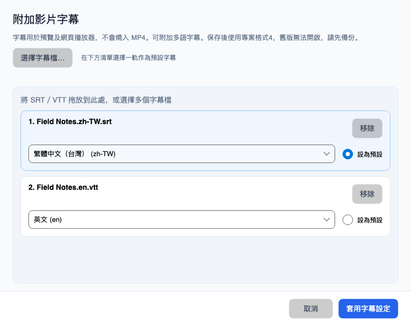Apply settings with 套用字幕設定
Viewport: 411px width, 326px height.
(368, 309)
